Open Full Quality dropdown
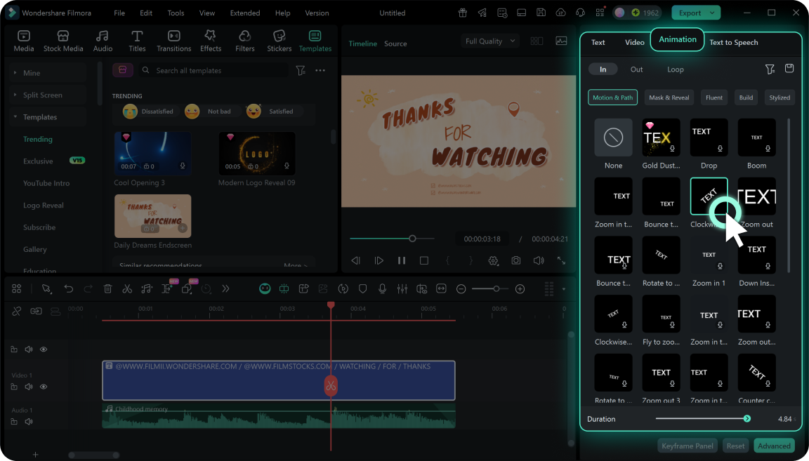The image size is (809, 461). pos(489,41)
